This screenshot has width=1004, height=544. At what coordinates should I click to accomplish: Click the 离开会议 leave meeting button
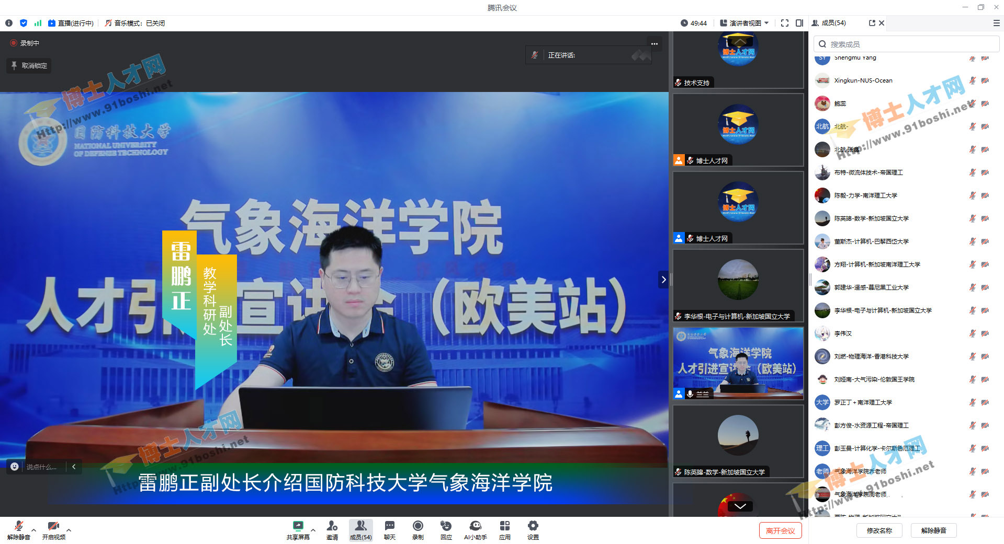(780, 530)
